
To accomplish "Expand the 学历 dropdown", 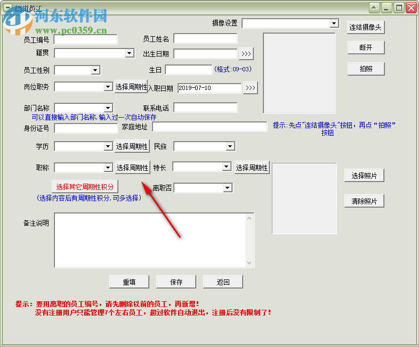I will 108,146.
